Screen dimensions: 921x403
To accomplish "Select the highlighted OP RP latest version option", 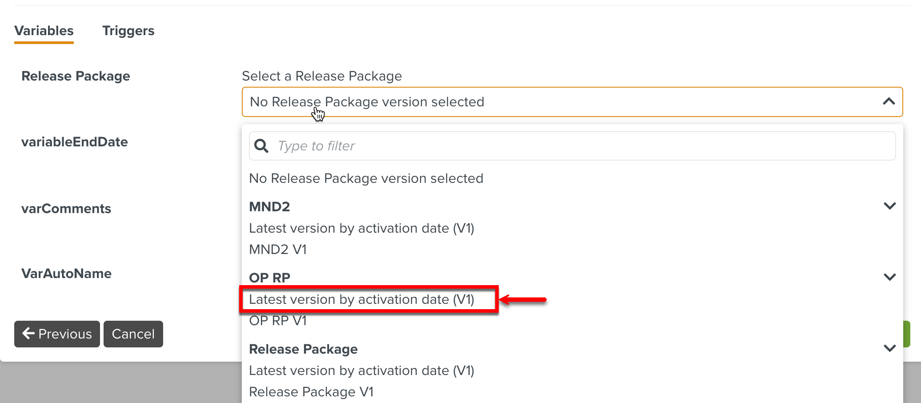I will pos(361,299).
